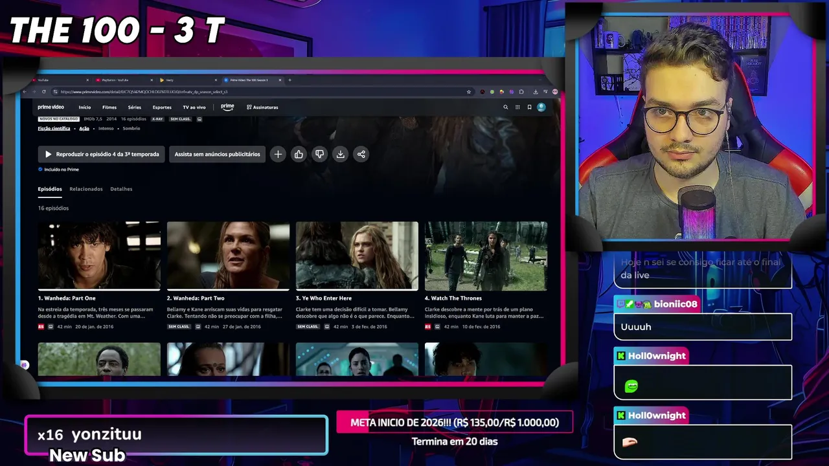This screenshot has height=466, width=829.
Task: Click the '10 de fev. de 2016' date
Action: coord(481,327)
